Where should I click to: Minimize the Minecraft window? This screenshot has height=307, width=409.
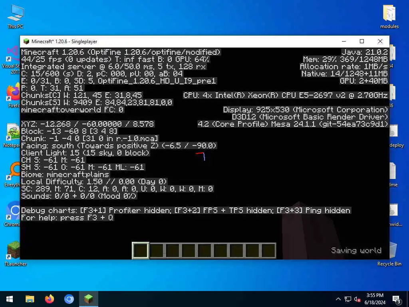coord(344,41)
